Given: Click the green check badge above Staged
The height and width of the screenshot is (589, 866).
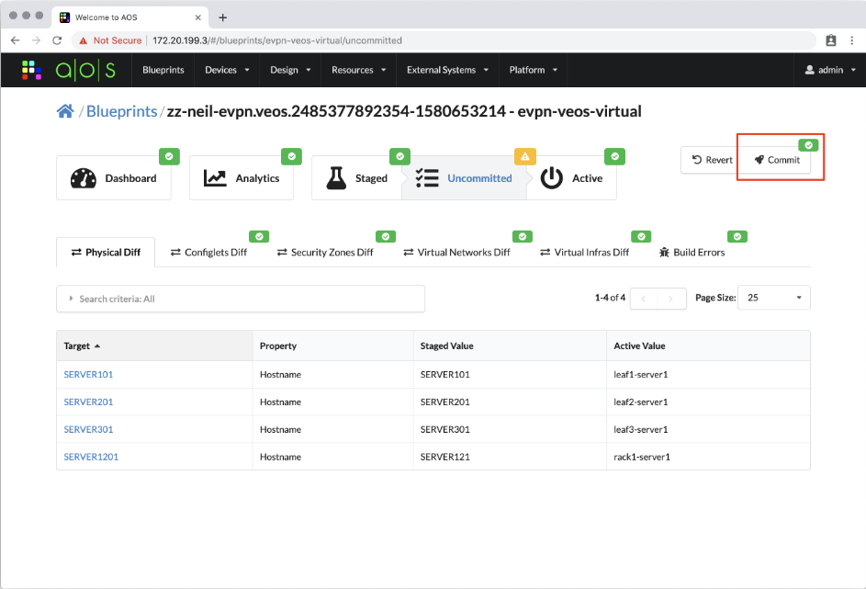Looking at the screenshot, I should coord(399,156).
